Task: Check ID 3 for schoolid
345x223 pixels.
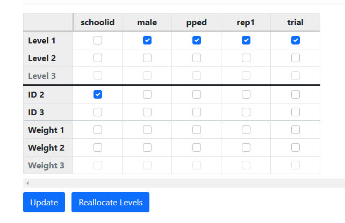Action: pyautogui.click(x=98, y=112)
